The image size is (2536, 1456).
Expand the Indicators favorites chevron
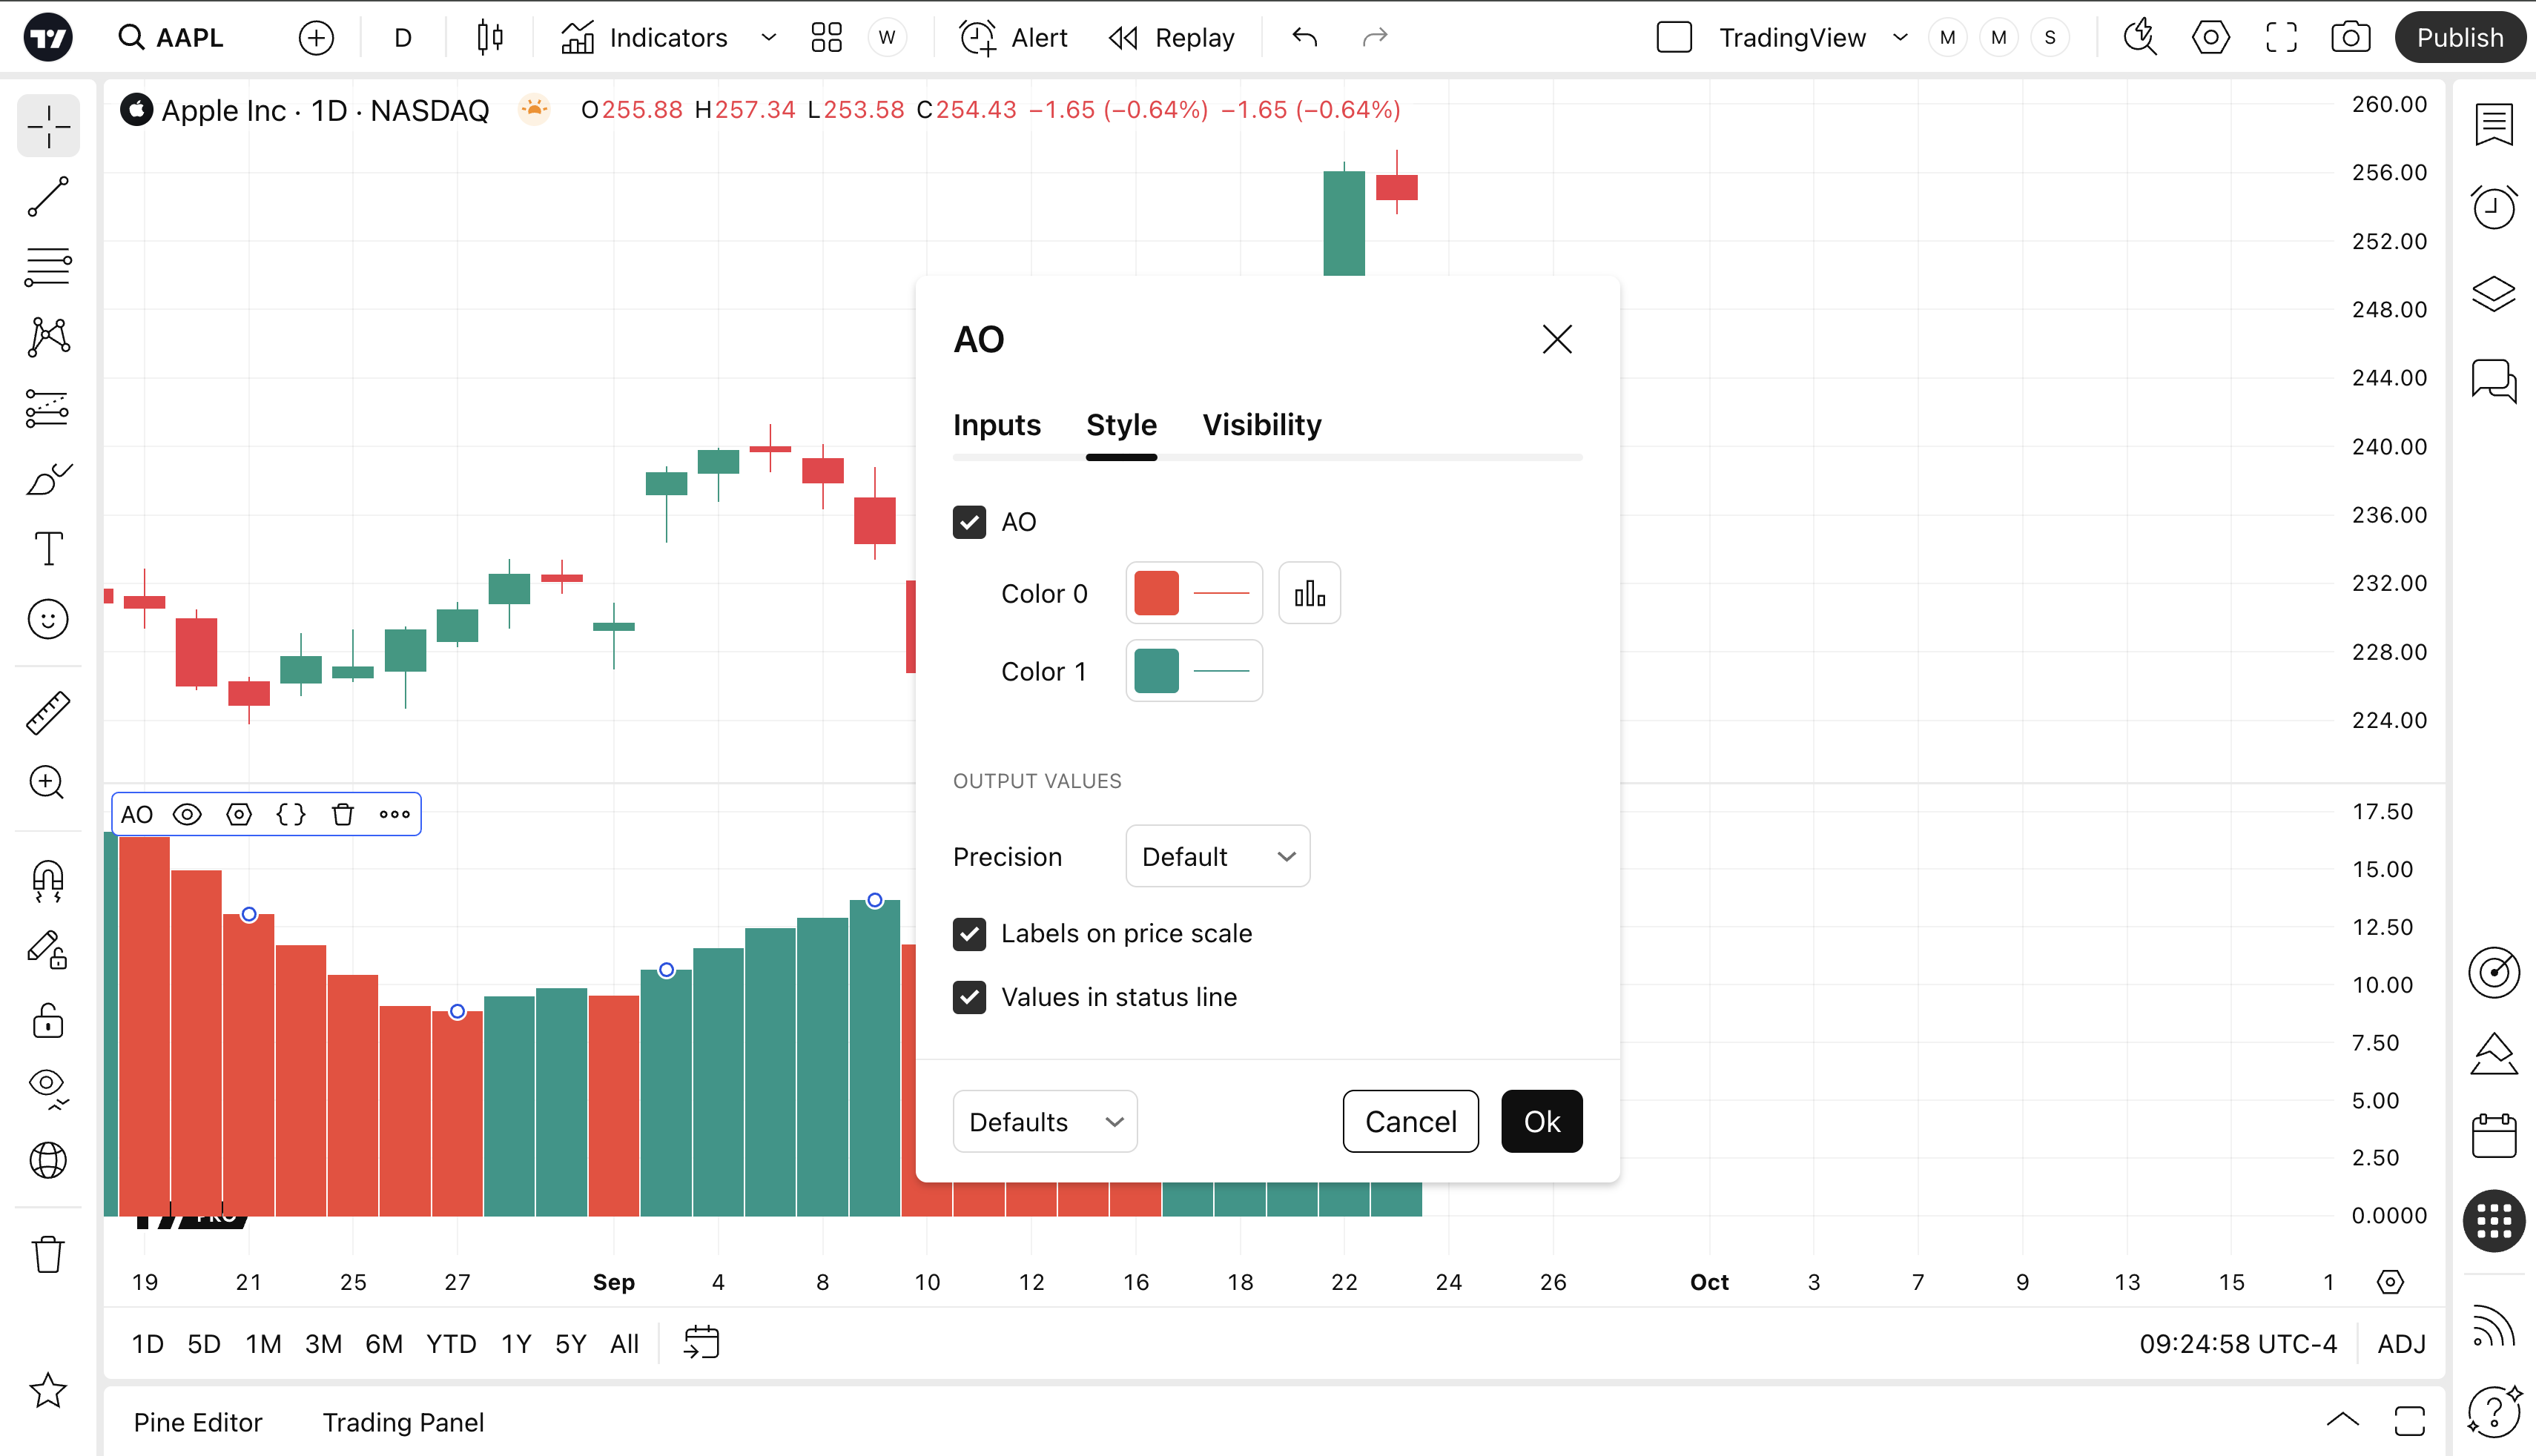point(768,38)
